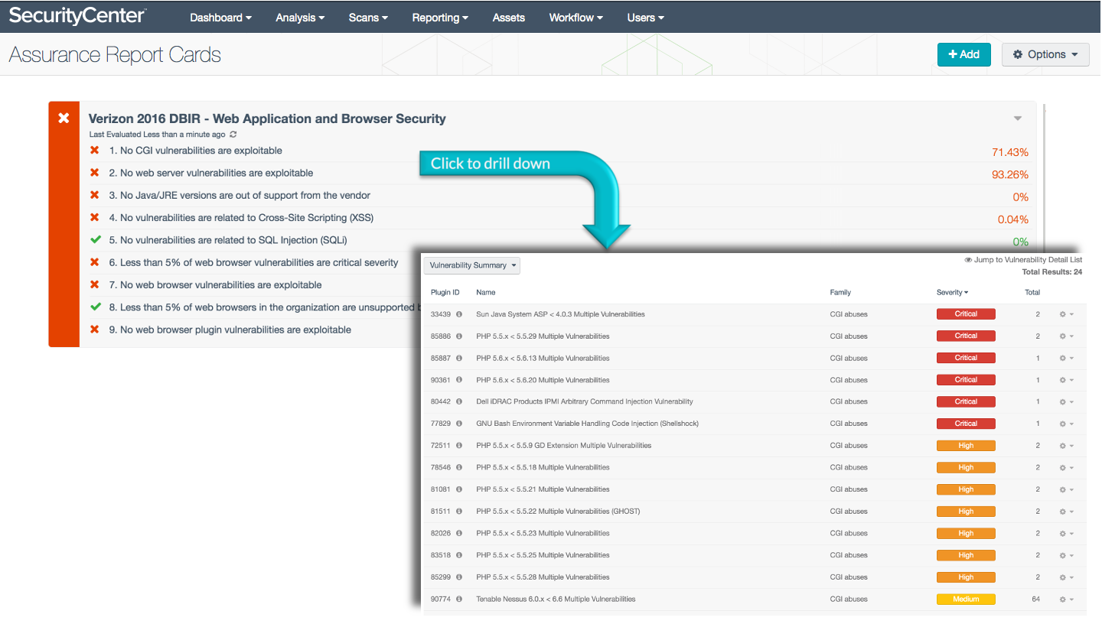Expand the report card chevron arrow
1102x627 pixels.
click(1018, 119)
